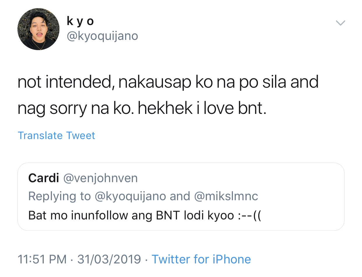Click @kyoquijano mention in Replying to line
Image resolution: width=362 pixels, height=277 pixels.
click(x=130, y=196)
